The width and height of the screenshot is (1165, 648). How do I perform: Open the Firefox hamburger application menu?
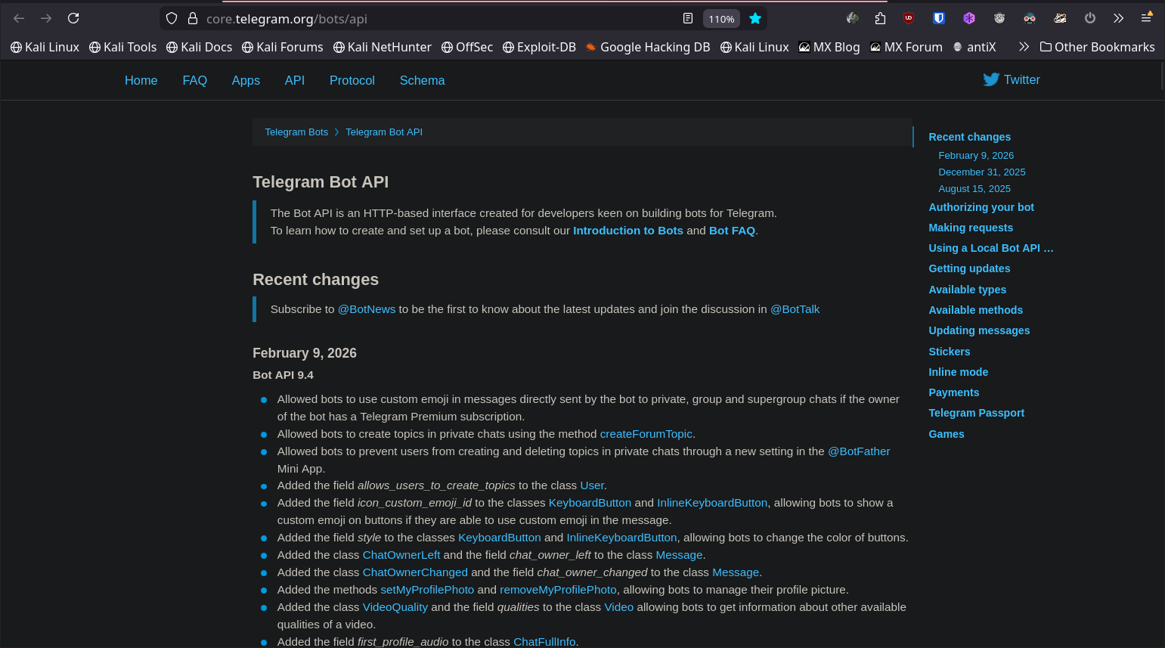coord(1146,18)
